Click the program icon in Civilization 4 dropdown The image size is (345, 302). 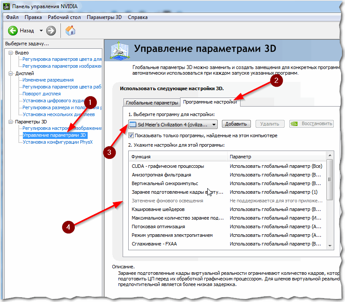(x=133, y=125)
